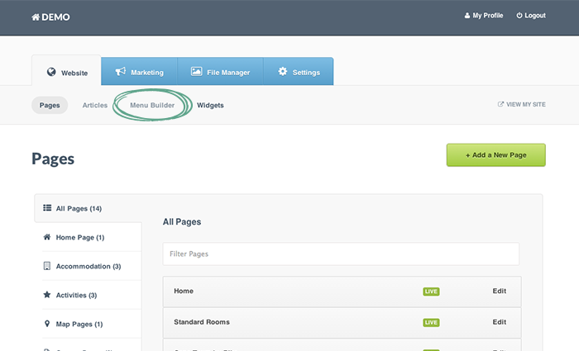Viewport: 579px width, 351px height.
Task: Click the Logout power icon
Action: pyautogui.click(x=519, y=16)
